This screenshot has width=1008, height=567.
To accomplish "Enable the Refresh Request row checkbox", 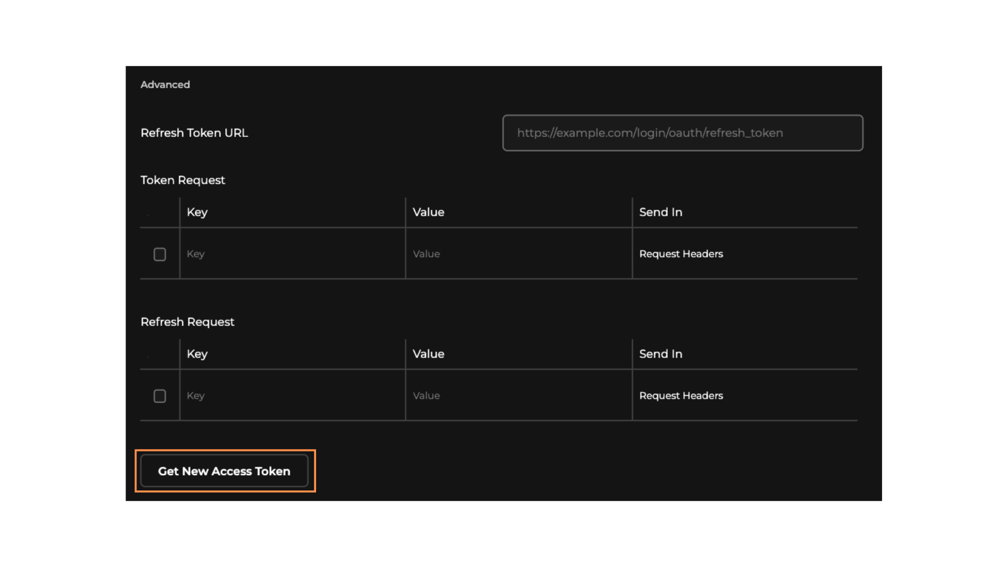I will coord(160,396).
